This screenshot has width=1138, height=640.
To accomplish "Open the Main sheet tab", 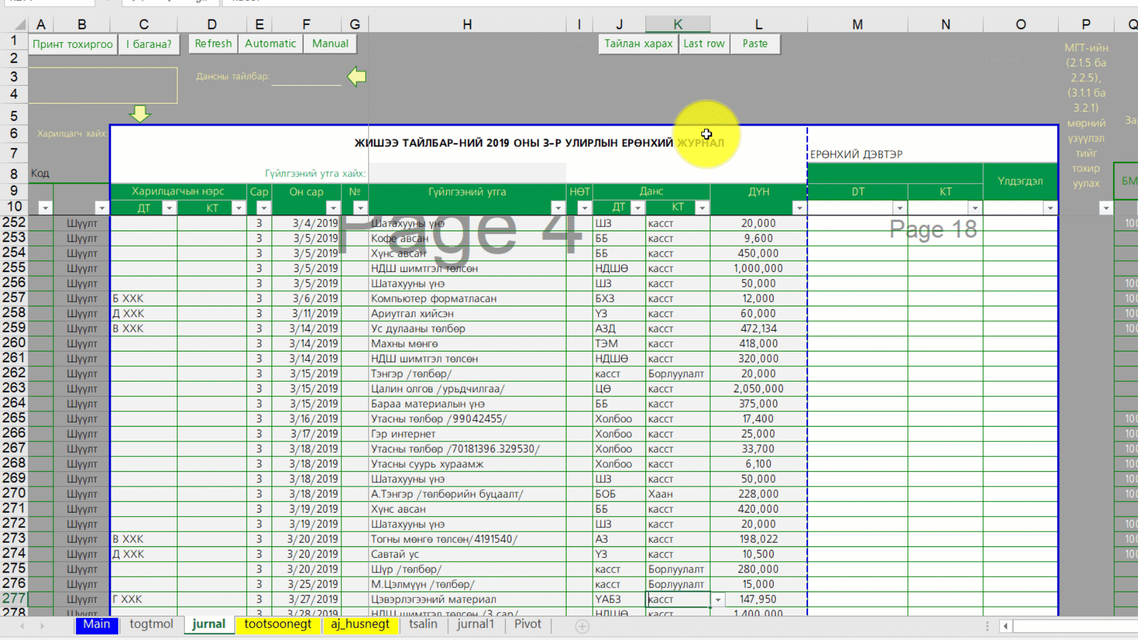I will [x=97, y=624].
